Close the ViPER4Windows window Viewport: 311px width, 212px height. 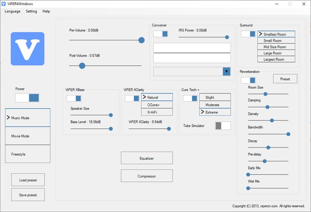point(303,4)
